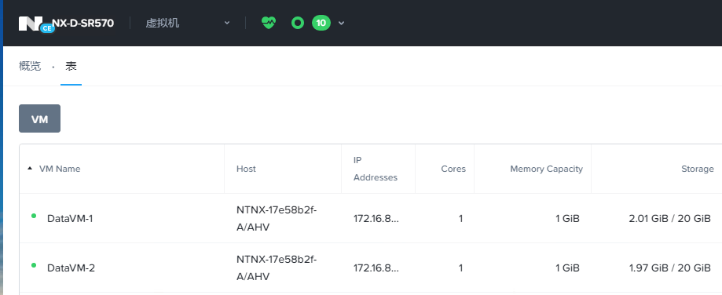The height and width of the screenshot is (295, 722).
Task: Switch to the 概览 tab
Action: pos(30,66)
